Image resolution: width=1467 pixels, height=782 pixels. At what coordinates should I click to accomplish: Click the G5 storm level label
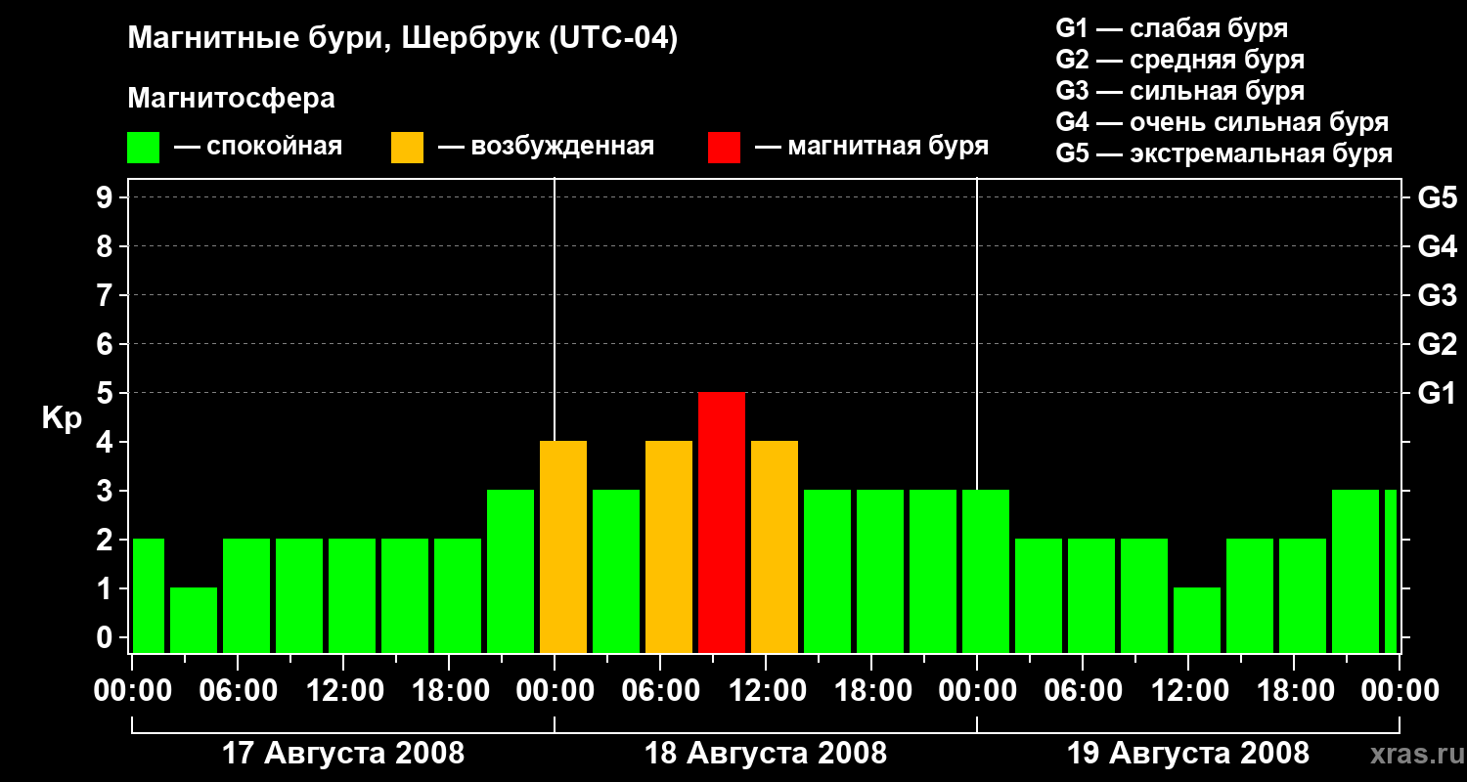click(1437, 197)
